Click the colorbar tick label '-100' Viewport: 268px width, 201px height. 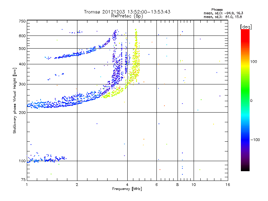pos(255,140)
